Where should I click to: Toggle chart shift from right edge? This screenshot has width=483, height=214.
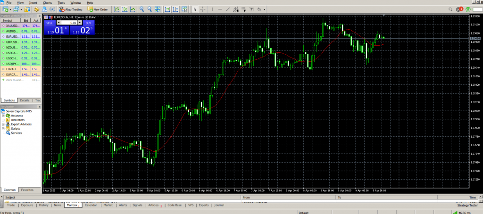pos(175,9)
